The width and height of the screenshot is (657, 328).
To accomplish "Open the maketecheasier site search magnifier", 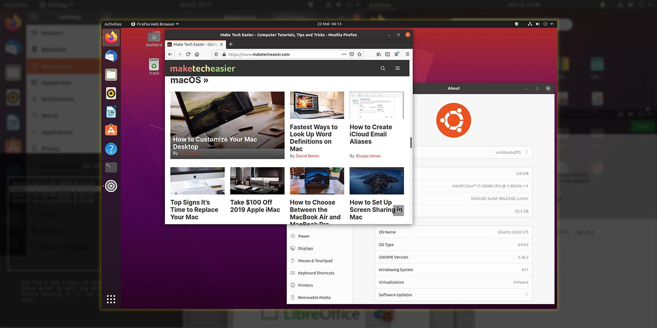I will click(383, 69).
